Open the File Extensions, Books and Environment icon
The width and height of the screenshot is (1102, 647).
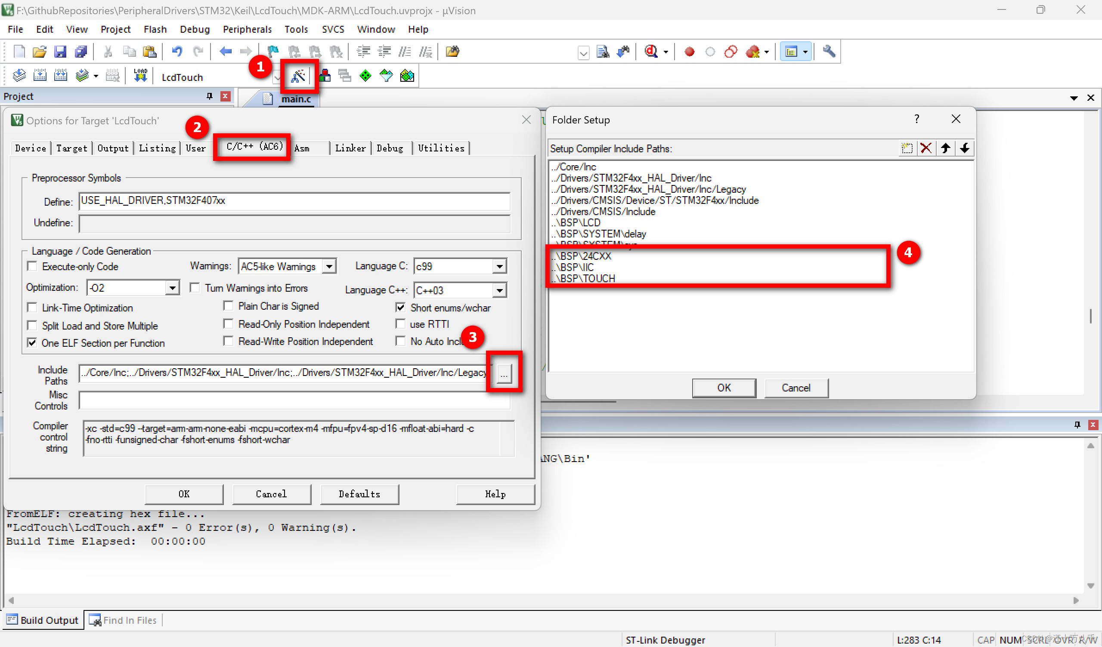point(325,76)
